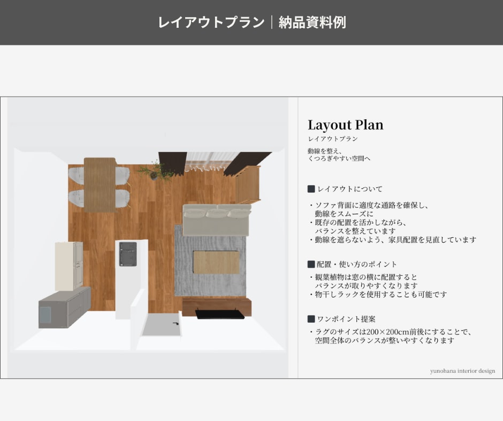Click the gray kitchen counter unit

tap(64, 307)
